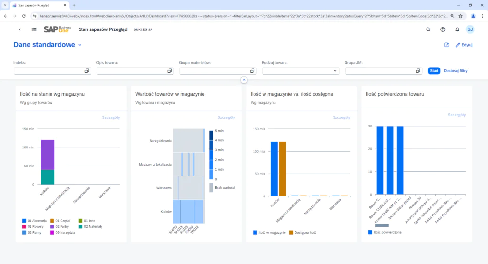Open the Rodzaj towaru dropdown
This screenshot has width=488, height=264.
[335, 71]
